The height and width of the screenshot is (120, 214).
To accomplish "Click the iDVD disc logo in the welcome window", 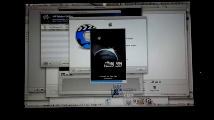I will 83,36.
